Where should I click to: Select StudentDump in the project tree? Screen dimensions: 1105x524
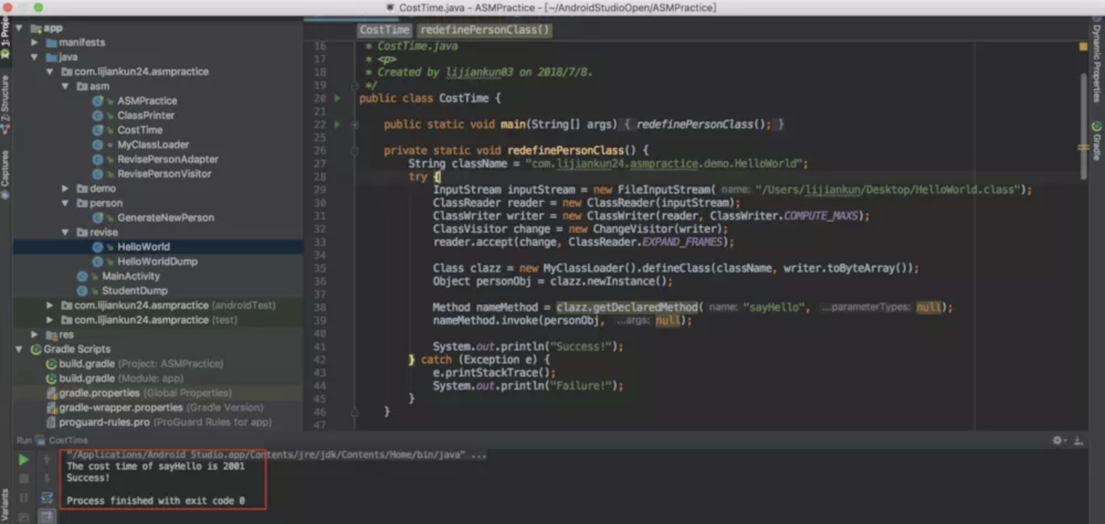pyautogui.click(x=135, y=291)
